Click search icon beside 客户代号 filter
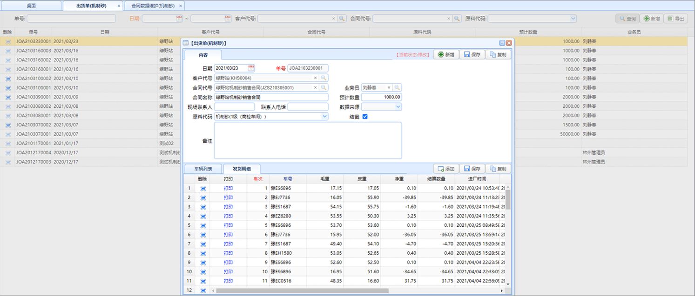 coord(342,19)
